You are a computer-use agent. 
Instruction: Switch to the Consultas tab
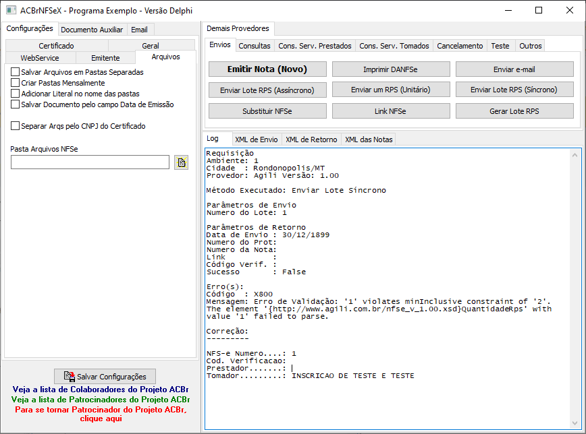point(255,46)
